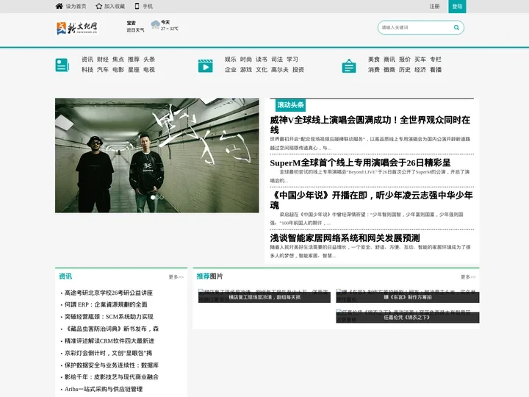Open the 电视 navigation item
The image size is (529, 397).
coord(149,70)
